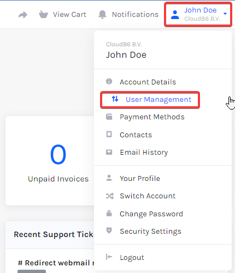
Task: Click the Account Details info icon
Action: 109,81
